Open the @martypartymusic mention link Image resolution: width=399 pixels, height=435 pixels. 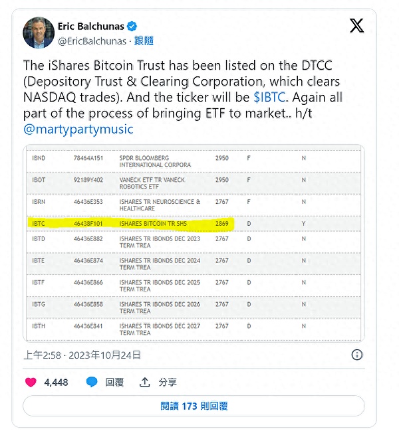point(78,129)
